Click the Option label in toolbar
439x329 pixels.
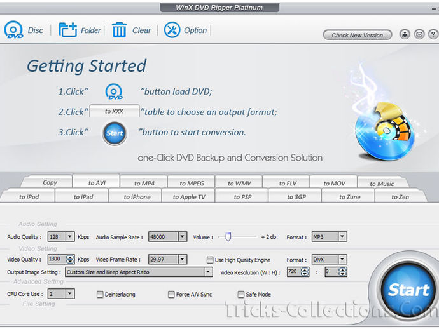195,30
